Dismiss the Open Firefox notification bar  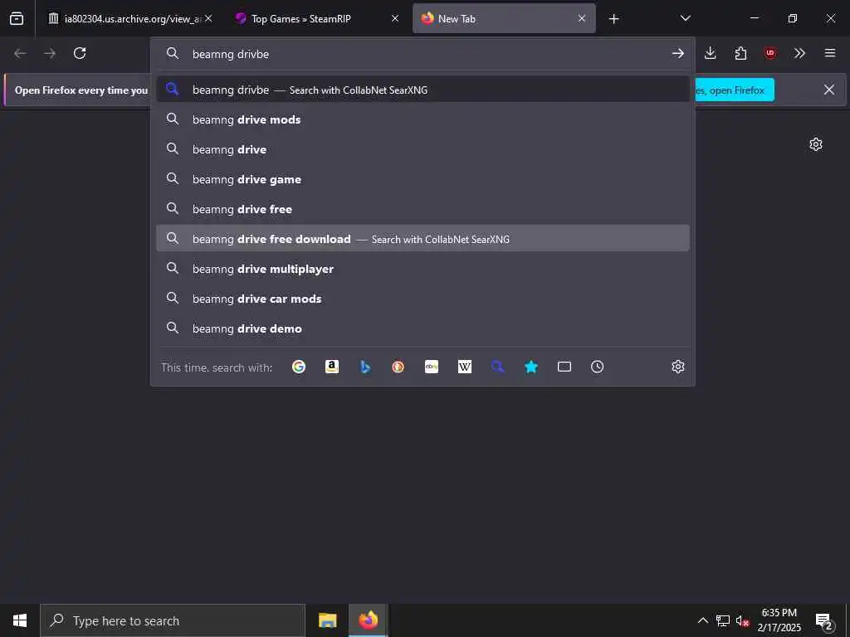(x=829, y=90)
